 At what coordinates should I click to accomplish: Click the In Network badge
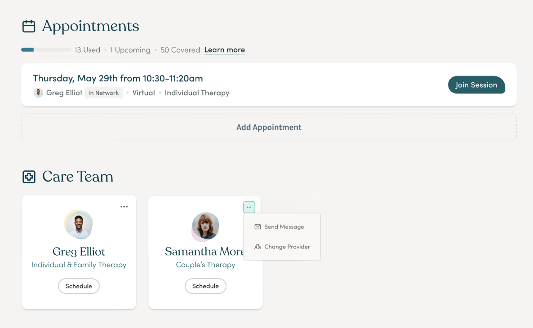pyautogui.click(x=104, y=93)
